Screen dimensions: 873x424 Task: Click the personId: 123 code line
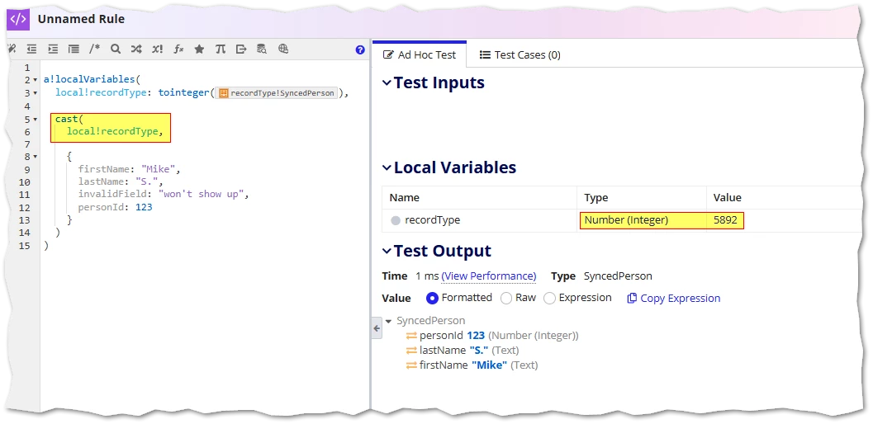coord(116,207)
